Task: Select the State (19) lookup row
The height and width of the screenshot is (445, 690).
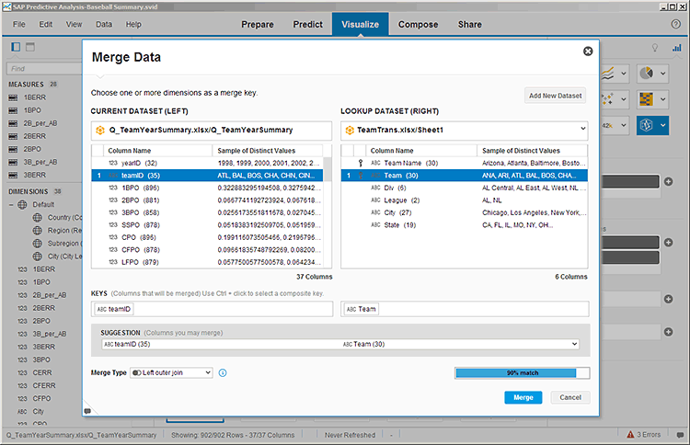Action: point(465,225)
